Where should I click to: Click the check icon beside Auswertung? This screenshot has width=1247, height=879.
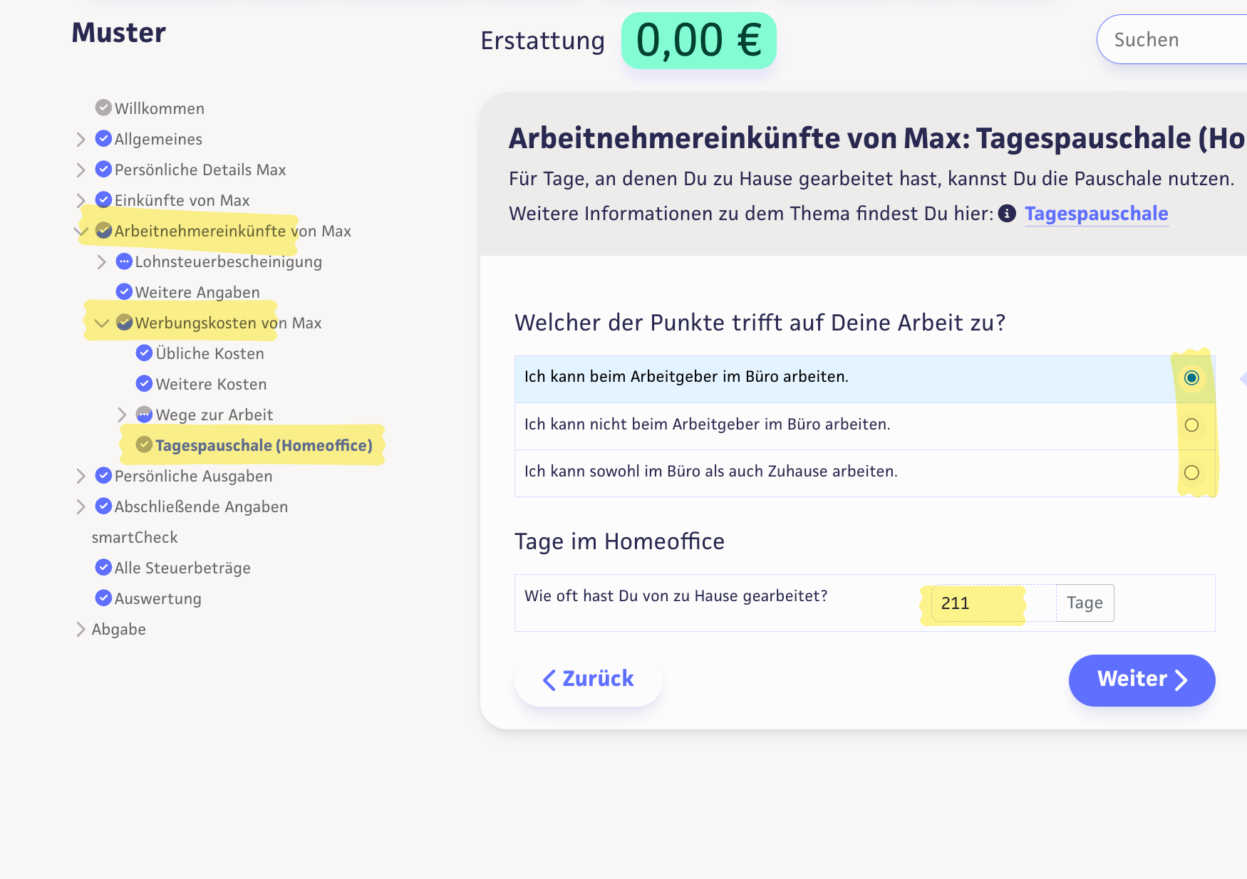(x=103, y=598)
